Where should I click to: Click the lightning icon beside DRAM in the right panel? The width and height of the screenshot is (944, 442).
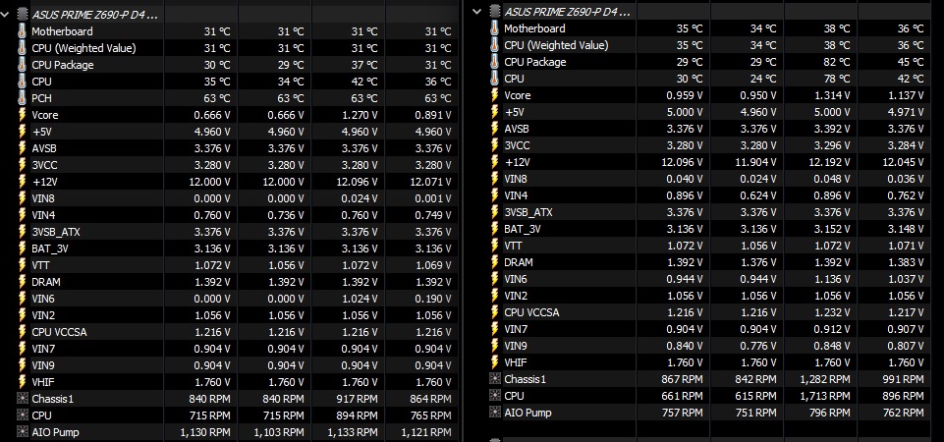click(x=495, y=262)
